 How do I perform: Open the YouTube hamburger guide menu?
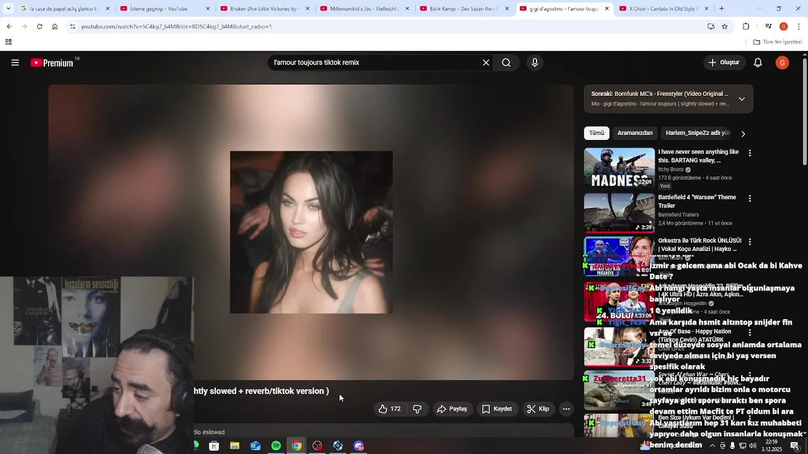pos(15,62)
